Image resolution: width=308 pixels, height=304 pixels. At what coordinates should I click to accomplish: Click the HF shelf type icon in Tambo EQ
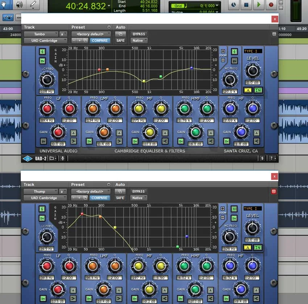pos(257,141)
